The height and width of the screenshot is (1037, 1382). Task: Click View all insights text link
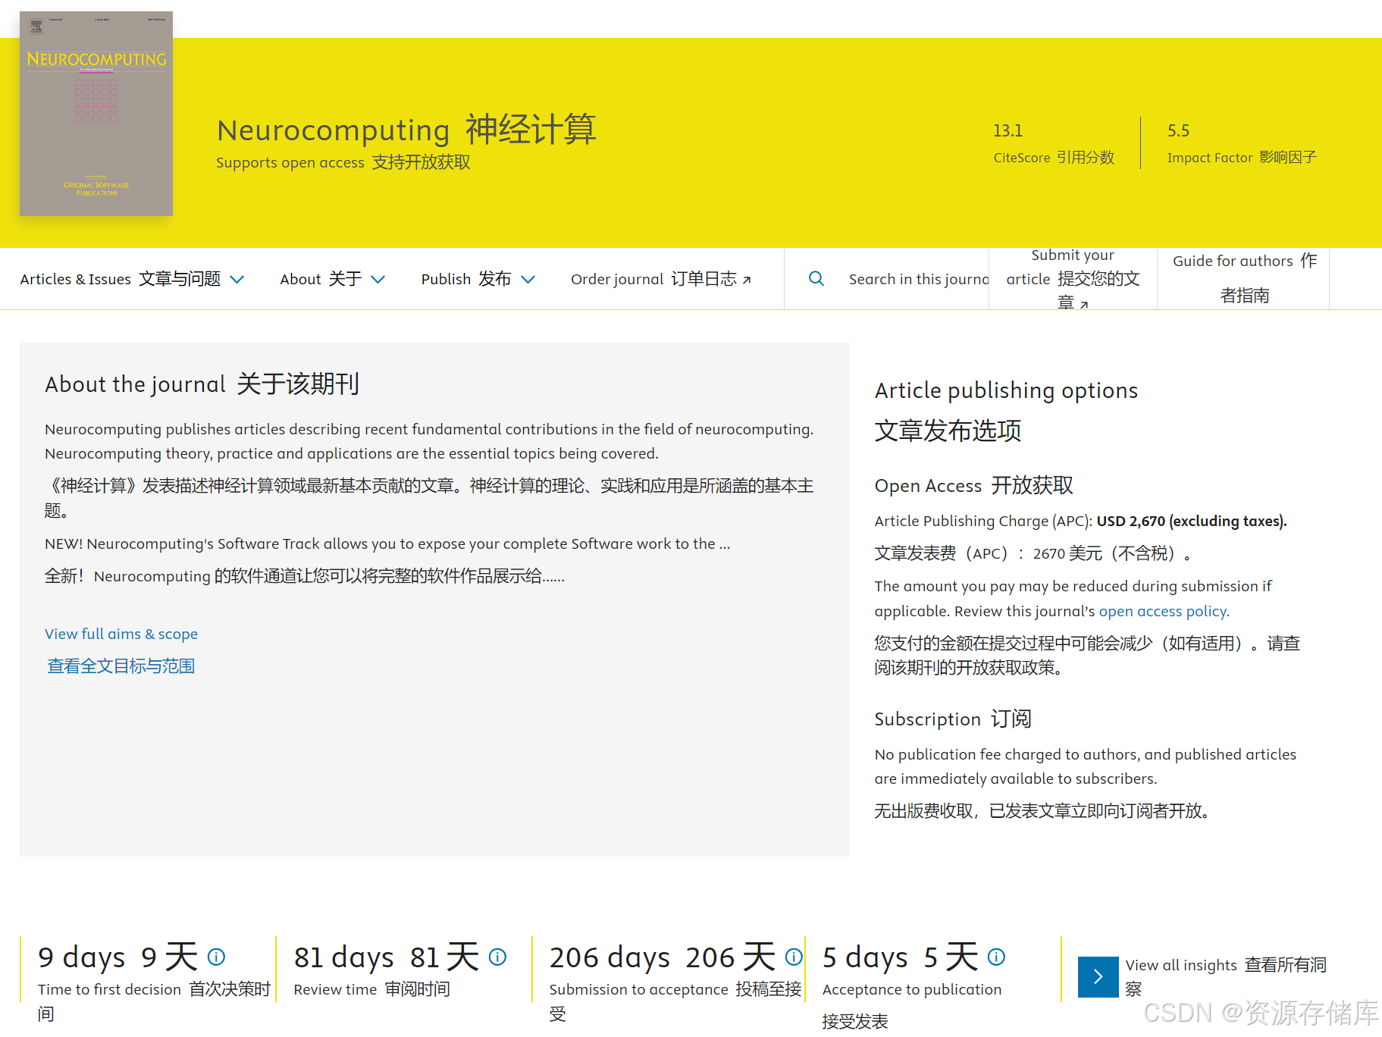coord(1180,966)
